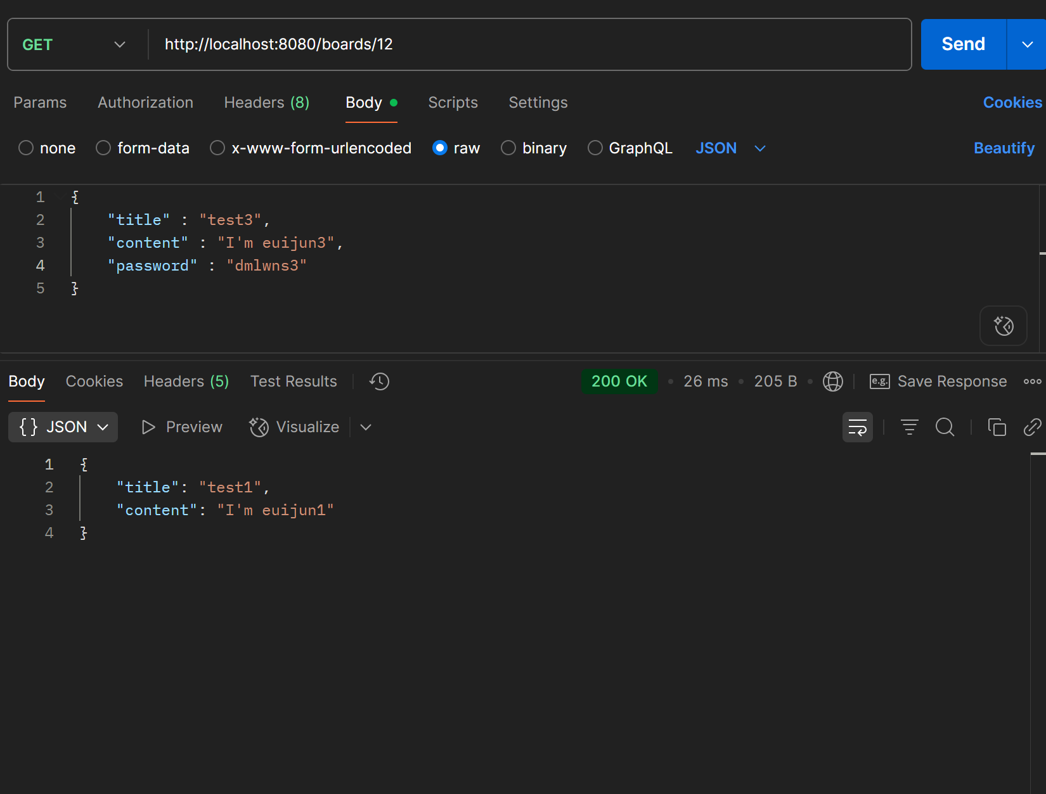Viewport: 1046px width, 794px height.
Task: Click the 205 B response size
Action: (x=775, y=381)
